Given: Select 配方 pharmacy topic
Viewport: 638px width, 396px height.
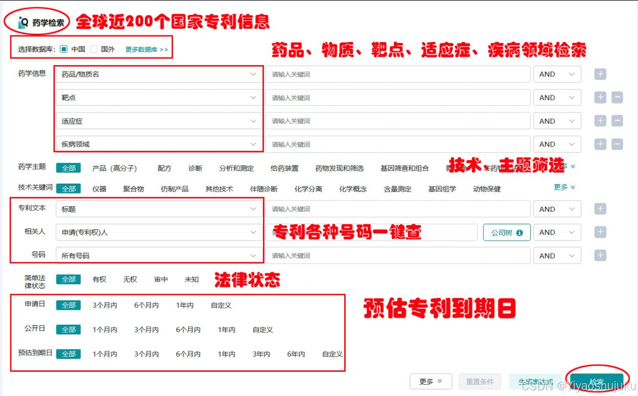Looking at the screenshot, I should coord(164,168).
